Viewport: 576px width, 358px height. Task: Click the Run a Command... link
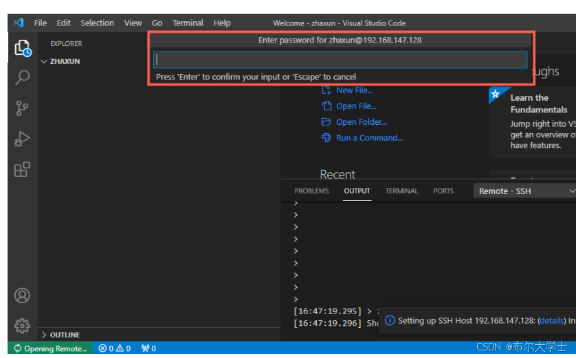pos(370,138)
